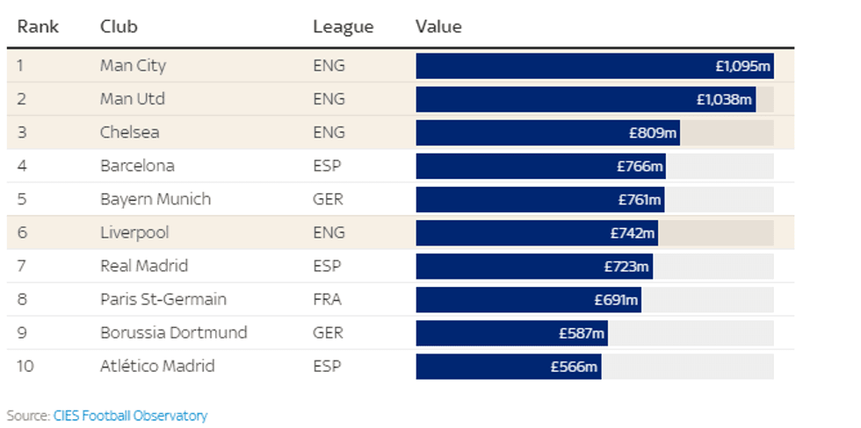The width and height of the screenshot is (861, 428).
Task: Select the Real Madrid club name
Action: coord(144,266)
